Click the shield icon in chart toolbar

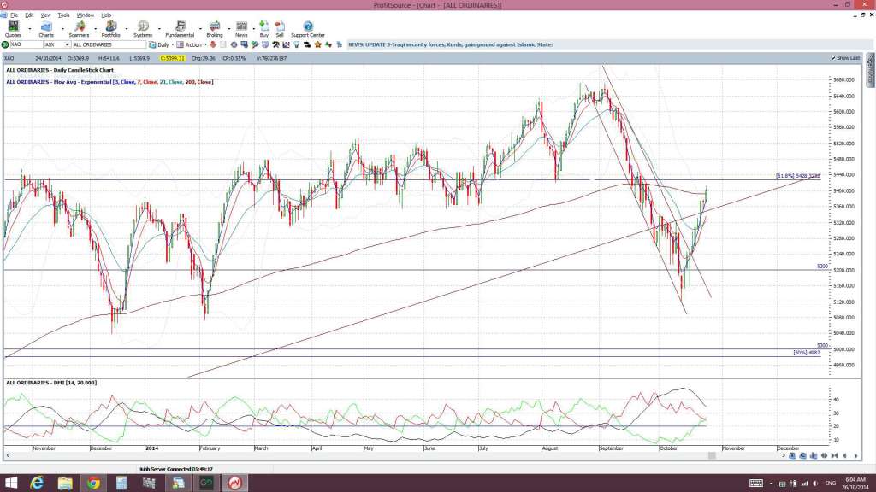click(265, 44)
